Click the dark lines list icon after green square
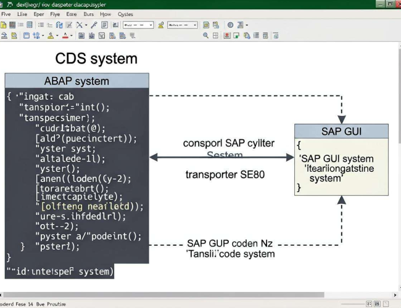401x308 pixels. point(256,36)
